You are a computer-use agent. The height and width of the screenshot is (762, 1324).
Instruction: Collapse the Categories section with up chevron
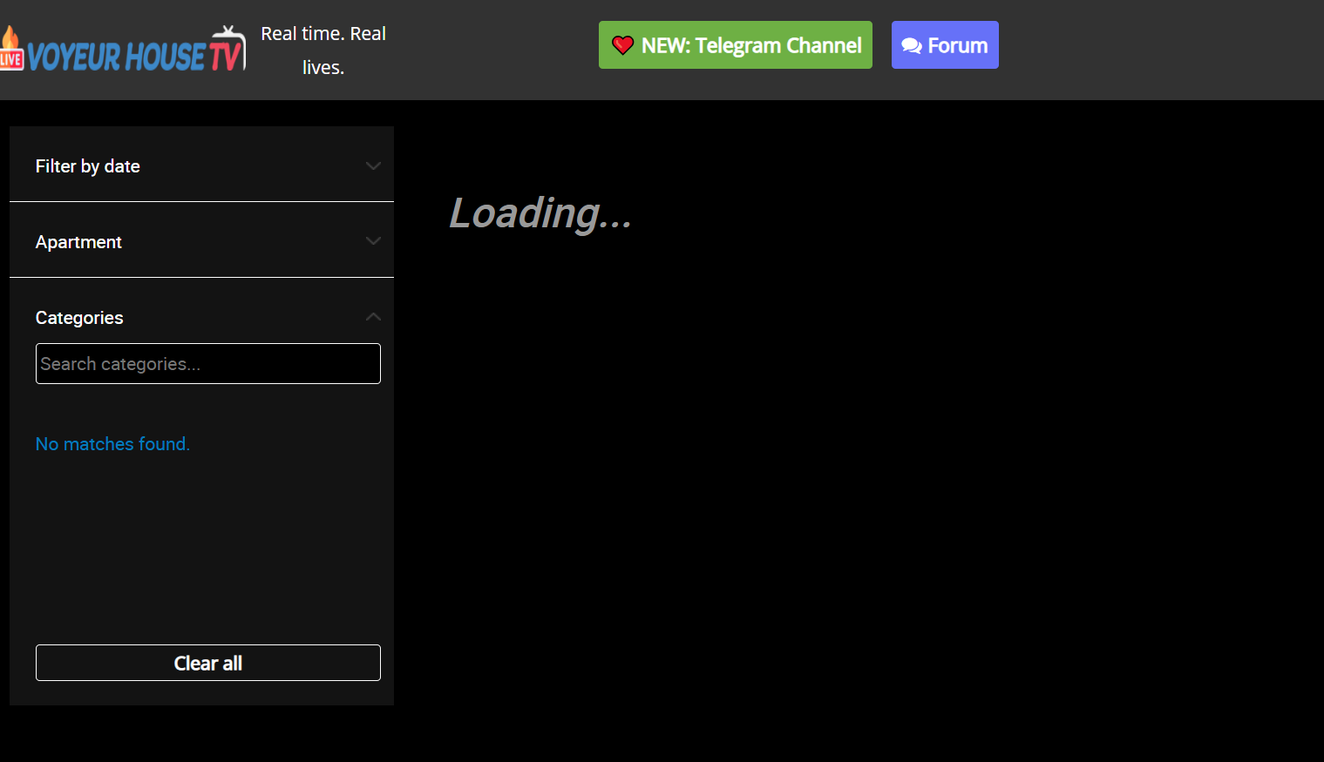(373, 317)
